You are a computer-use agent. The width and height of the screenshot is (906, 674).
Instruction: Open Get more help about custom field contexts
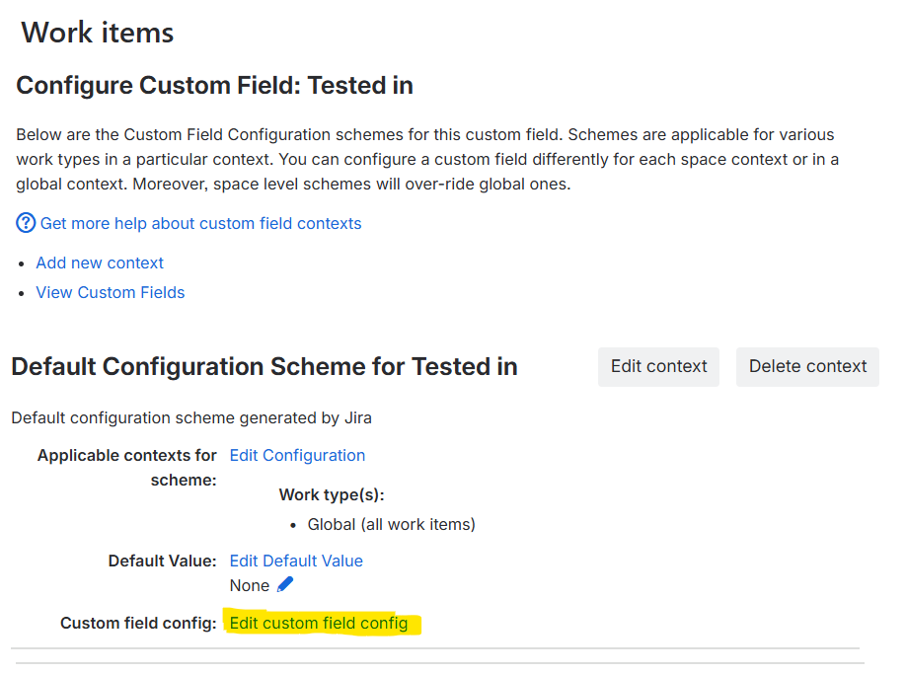(x=200, y=223)
